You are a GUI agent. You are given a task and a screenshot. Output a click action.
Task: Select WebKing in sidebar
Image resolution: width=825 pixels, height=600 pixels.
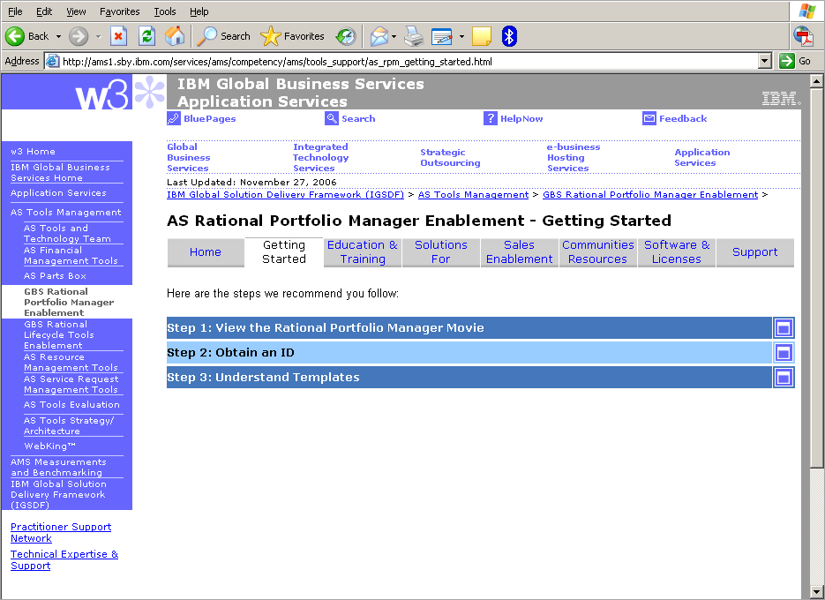[x=50, y=446]
